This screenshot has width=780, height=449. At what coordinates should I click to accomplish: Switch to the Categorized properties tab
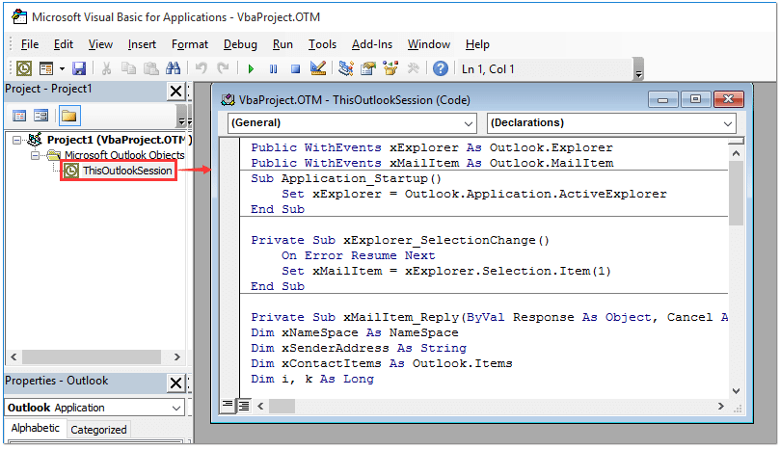(98, 430)
